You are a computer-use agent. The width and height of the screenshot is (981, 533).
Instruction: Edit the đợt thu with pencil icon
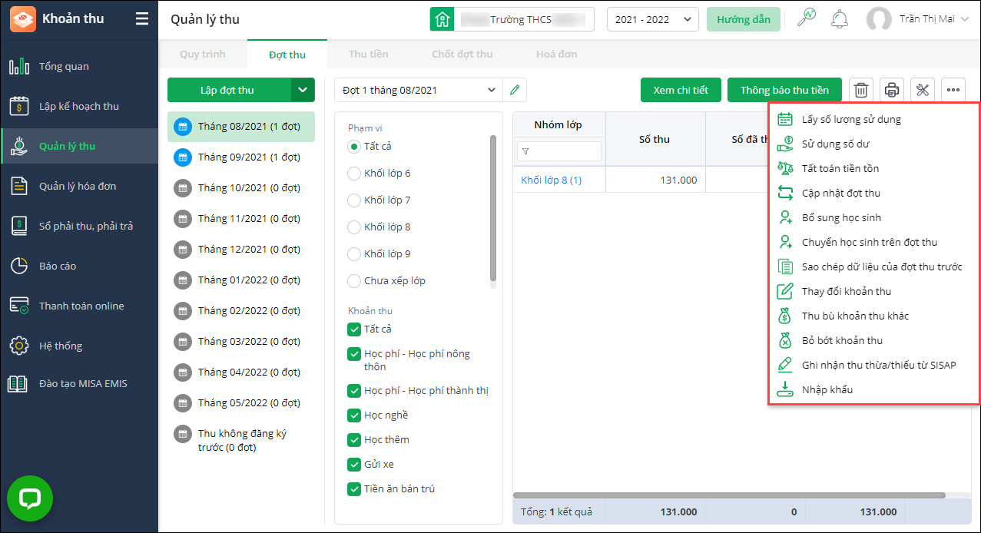pyautogui.click(x=515, y=90)
